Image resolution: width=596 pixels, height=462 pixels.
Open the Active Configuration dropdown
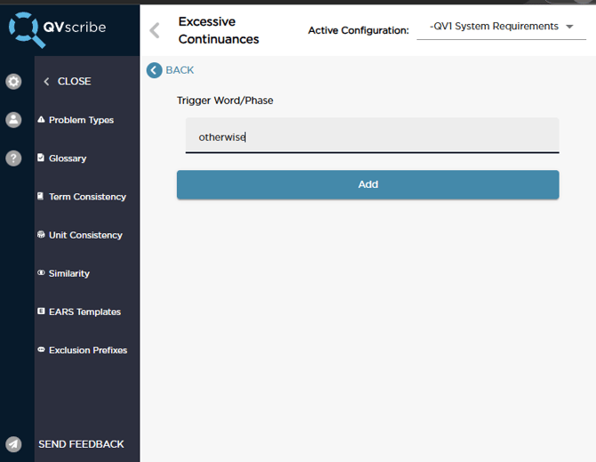502,27
